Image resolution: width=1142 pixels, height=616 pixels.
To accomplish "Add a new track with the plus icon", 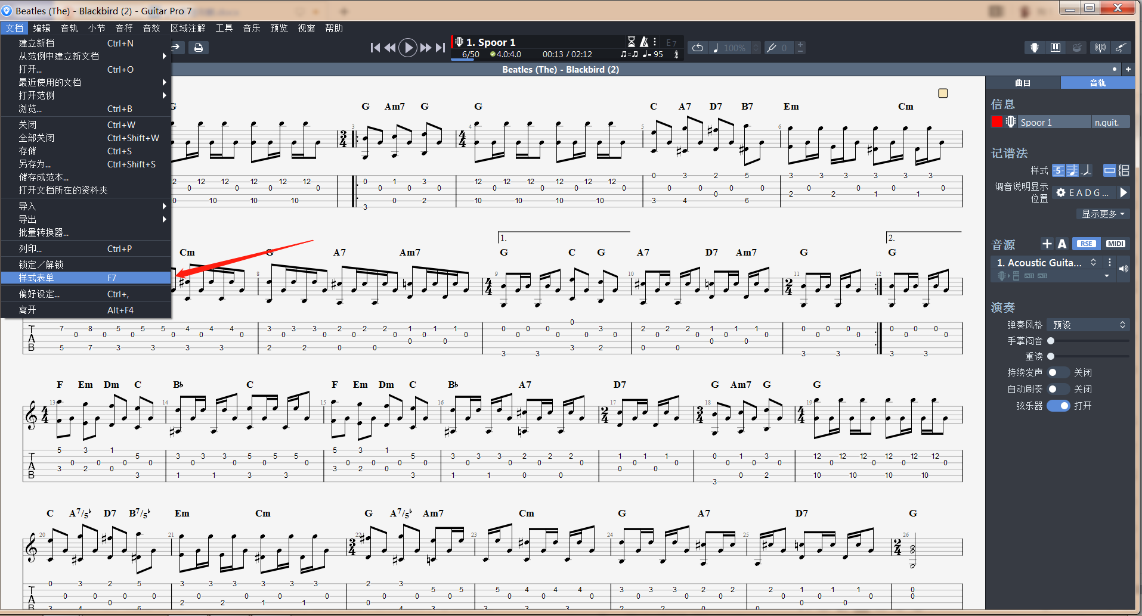I will click(1128, 69).
